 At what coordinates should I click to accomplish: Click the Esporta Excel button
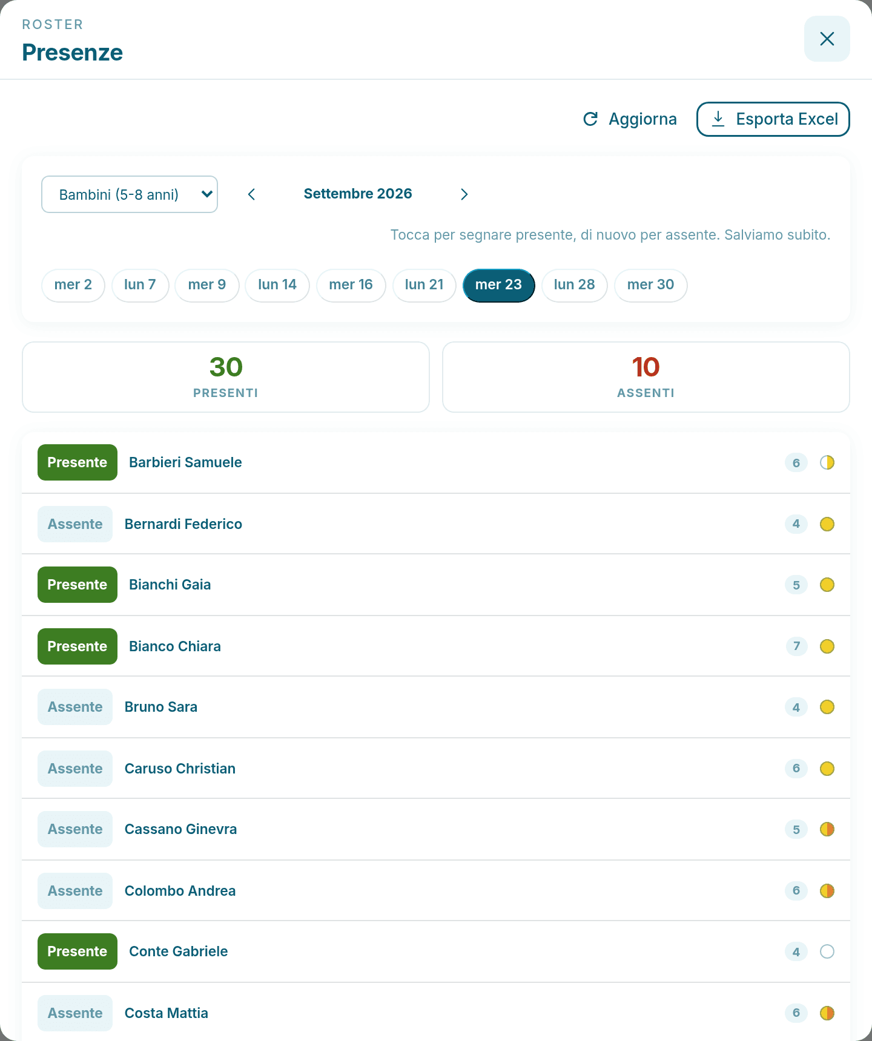click(773, 119)
